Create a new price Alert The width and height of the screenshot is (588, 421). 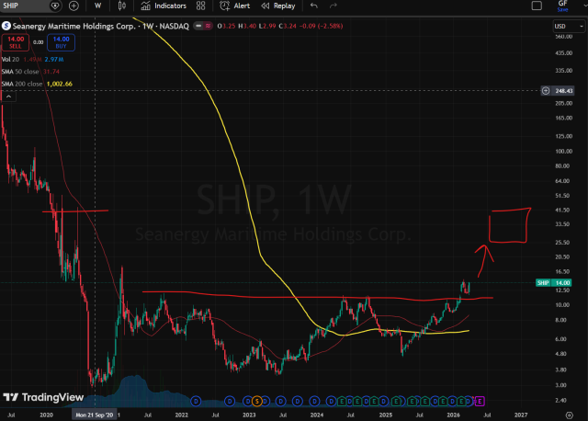(235, 6)
